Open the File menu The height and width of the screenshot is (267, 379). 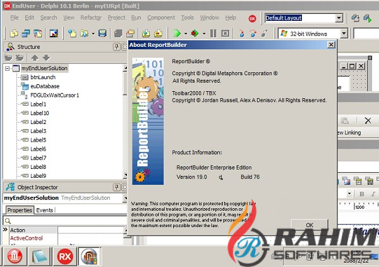coord(15,18)
